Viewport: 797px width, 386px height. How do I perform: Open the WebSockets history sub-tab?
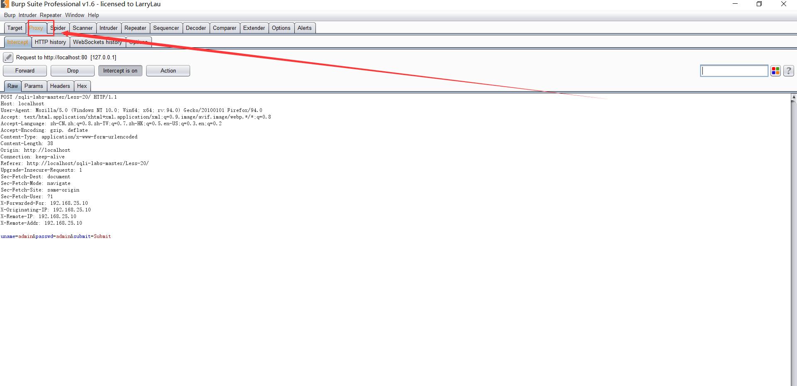[x=98, y=42]
